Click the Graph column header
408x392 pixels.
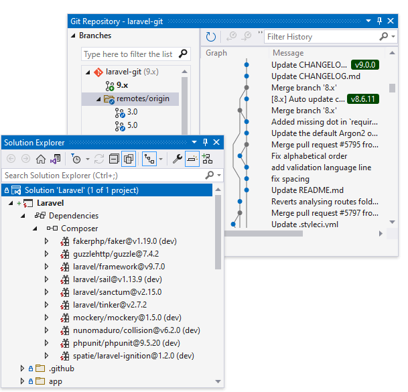coord(216,53)
